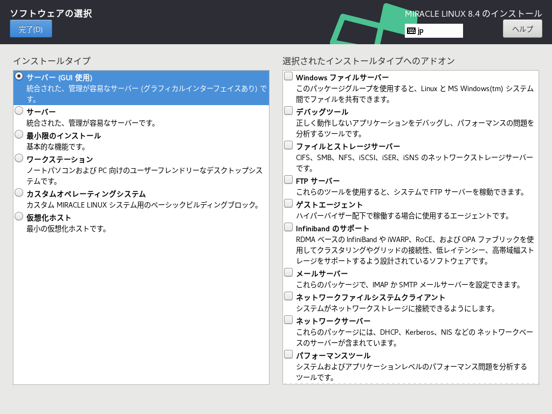The width and height of the screenshot is (552, 414).
Task: Select the サーバー (GUI 使用) radio button
Action: (x=19, y=77)
